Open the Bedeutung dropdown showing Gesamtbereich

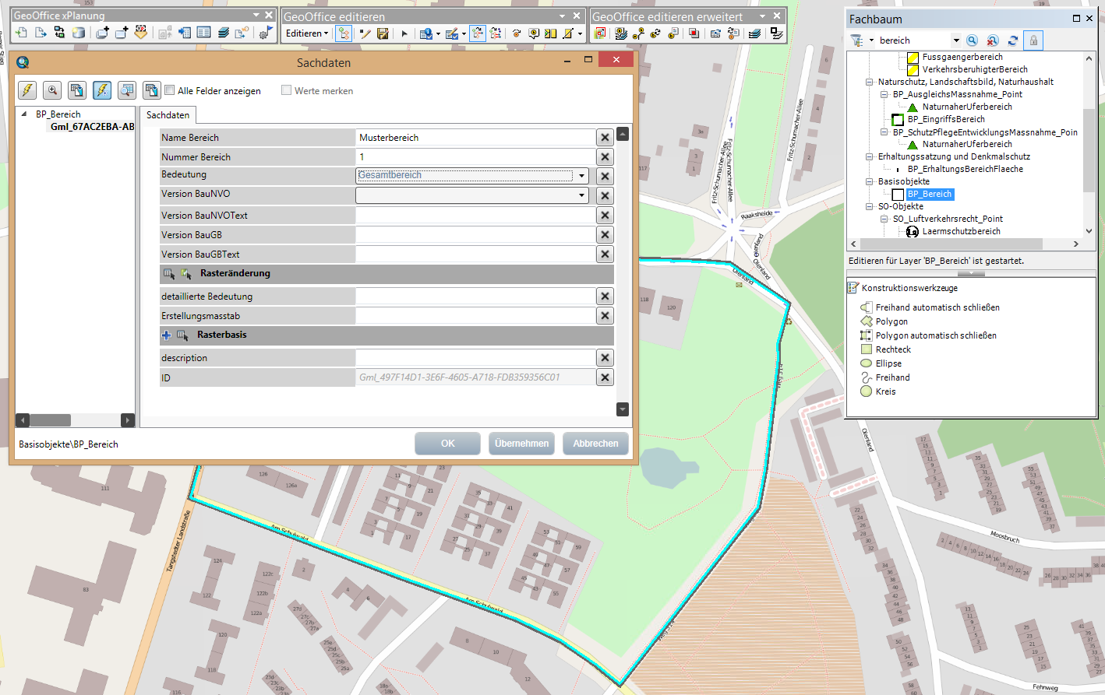581,176
